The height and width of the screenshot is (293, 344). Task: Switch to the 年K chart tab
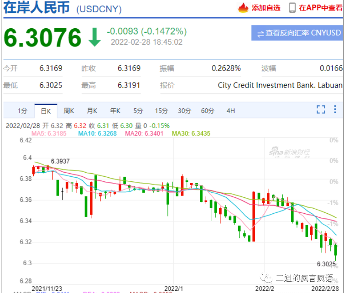(x=115, y=111)
